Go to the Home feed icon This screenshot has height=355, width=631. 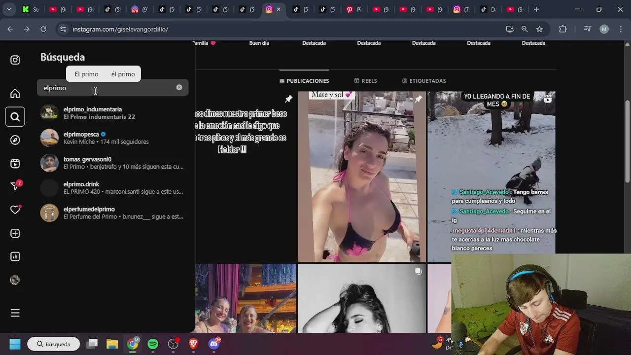tap(15, 94)
